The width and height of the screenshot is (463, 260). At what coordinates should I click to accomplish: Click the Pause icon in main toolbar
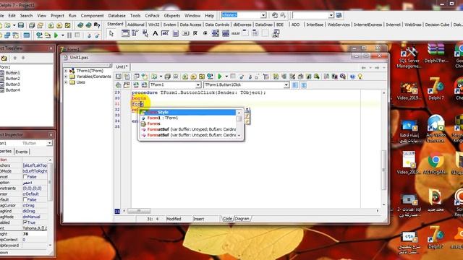click(69, 35)
